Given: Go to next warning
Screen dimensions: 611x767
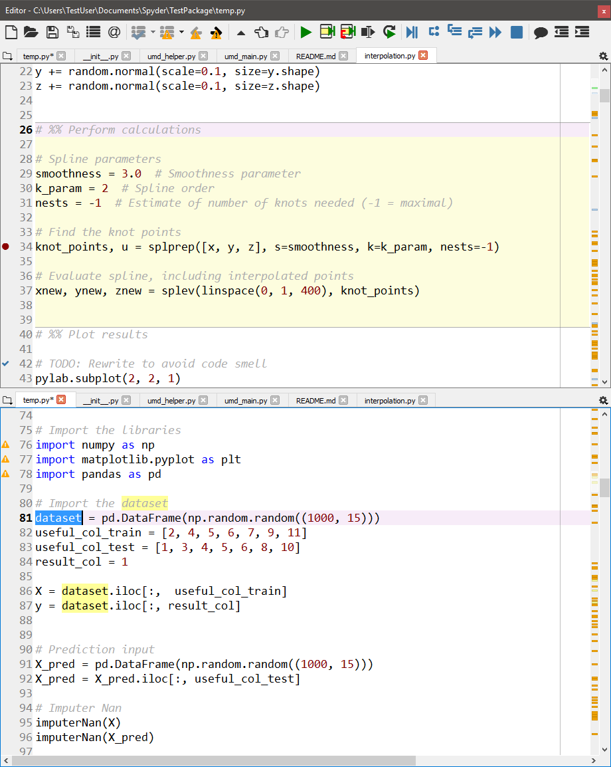Looking at the screenshot, I should [216, 33].
